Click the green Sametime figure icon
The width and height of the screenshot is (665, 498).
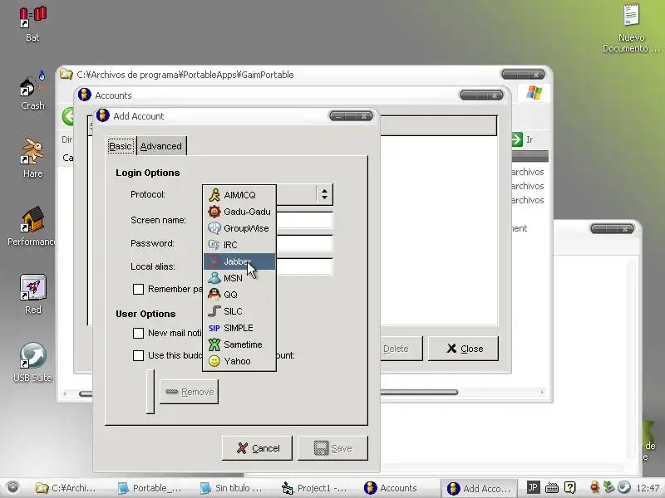coord(214,344)
